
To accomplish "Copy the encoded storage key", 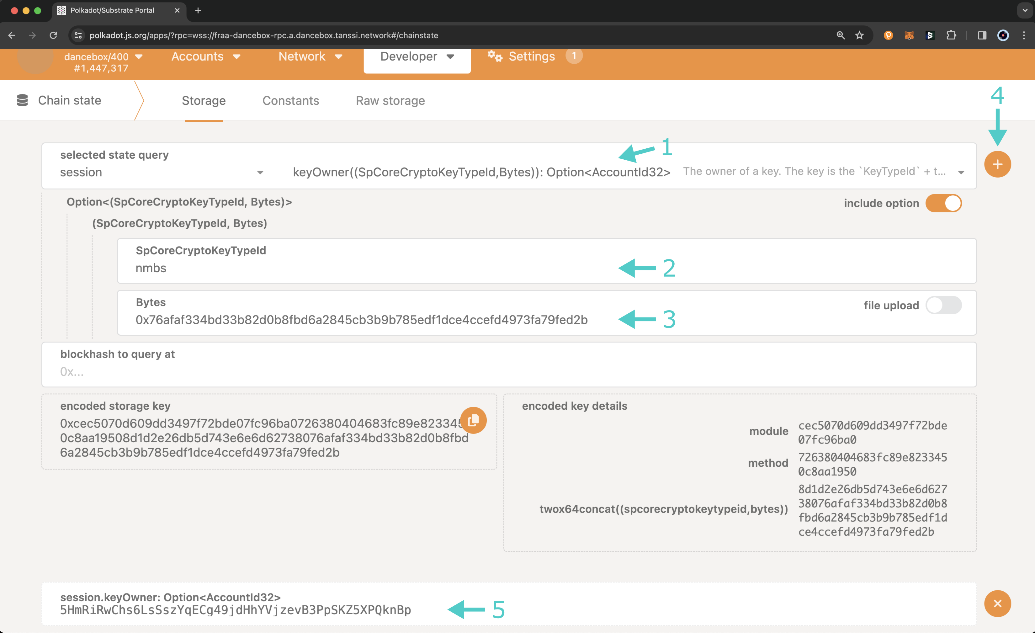I will (x=473, y=420).
